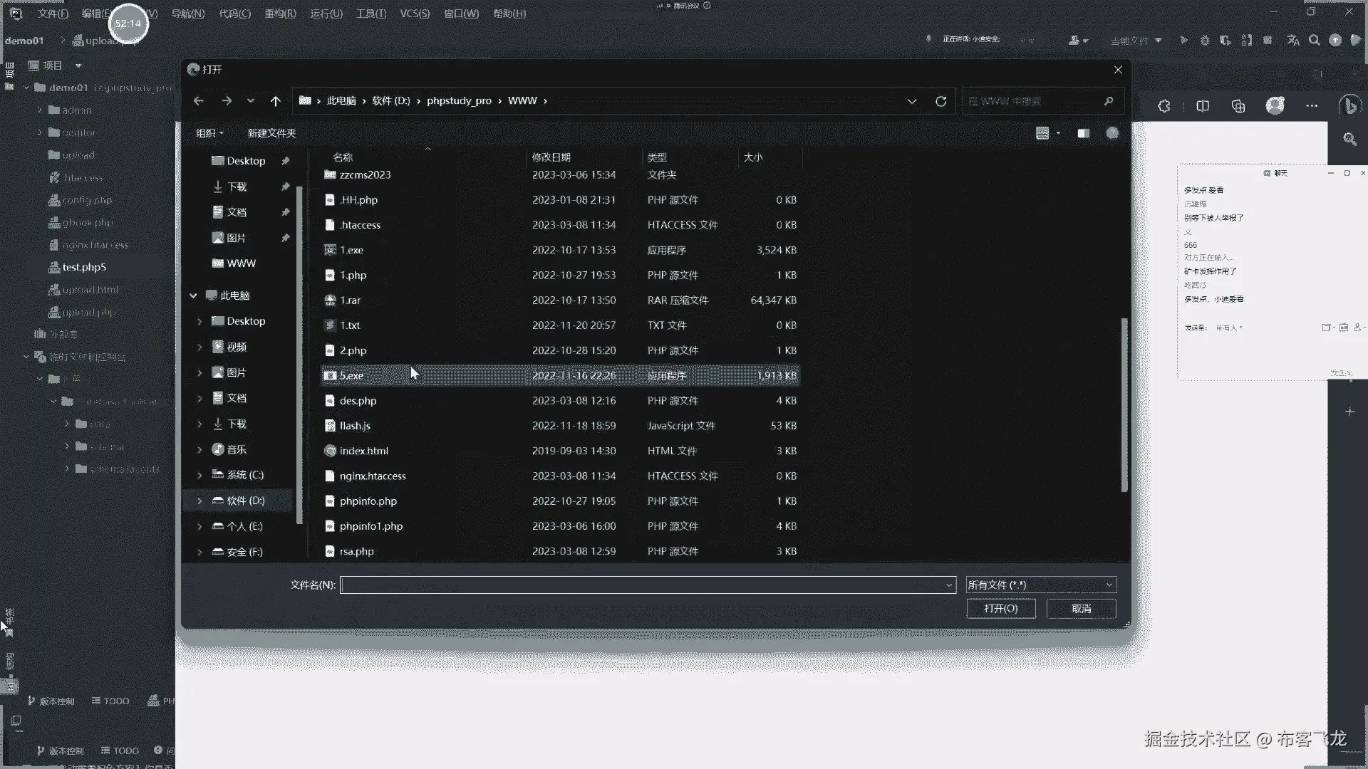The image size is (1368, 769).
Task: Click the 取消 button
Action: pos(1081,609)
